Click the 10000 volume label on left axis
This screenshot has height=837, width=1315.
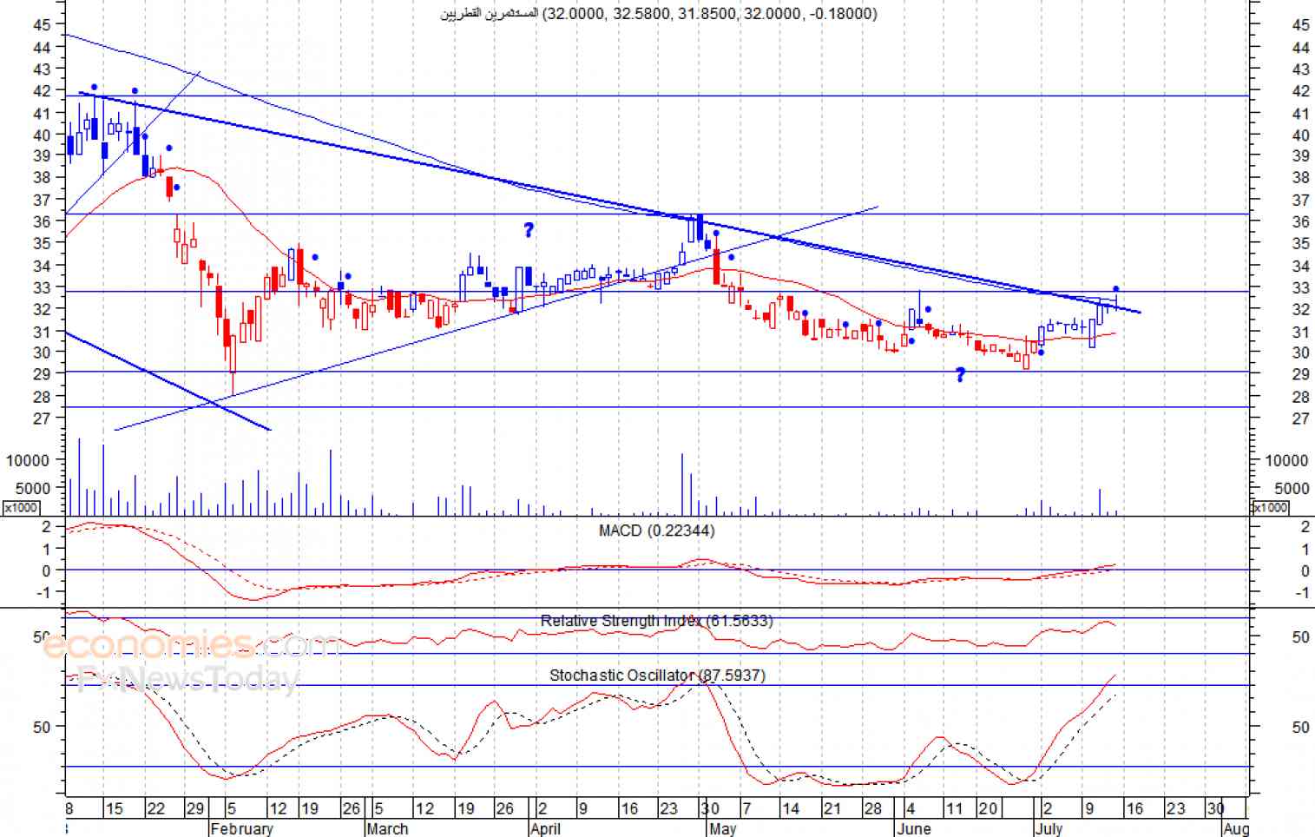coord(28,460)
